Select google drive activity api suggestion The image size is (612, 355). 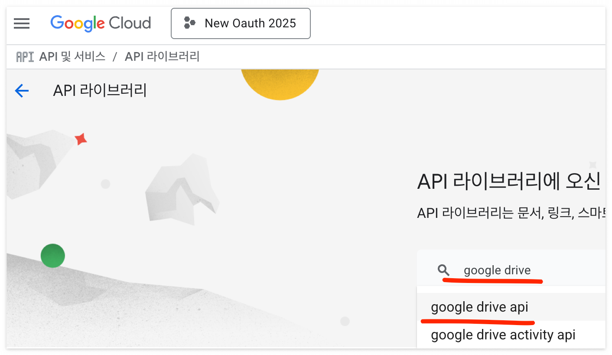[x=511, y=335]
